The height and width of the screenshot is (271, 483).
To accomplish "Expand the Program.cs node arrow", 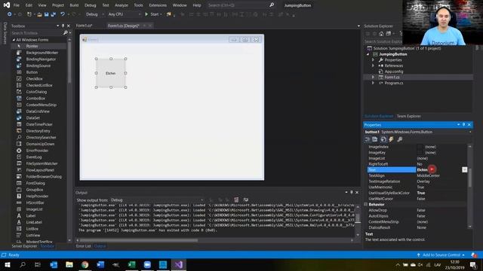I will click(373, 83).
